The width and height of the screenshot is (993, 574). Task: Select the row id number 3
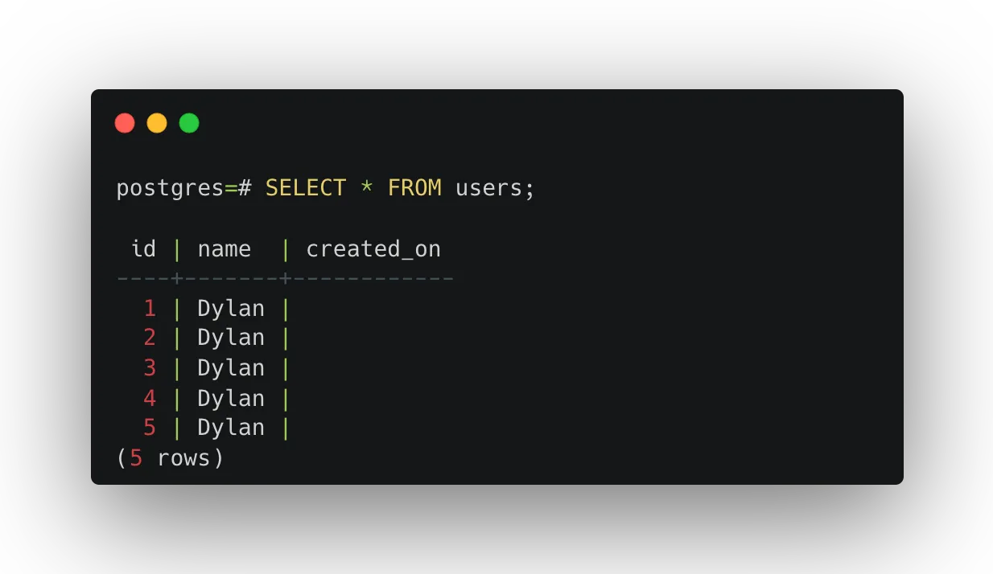(150, 368)
